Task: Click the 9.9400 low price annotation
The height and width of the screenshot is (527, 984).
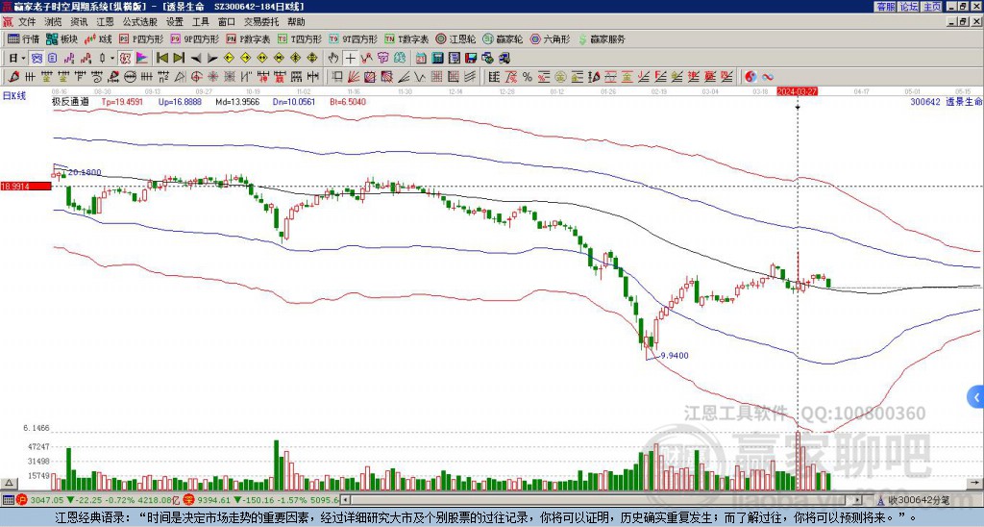Action: click(675, 356)
